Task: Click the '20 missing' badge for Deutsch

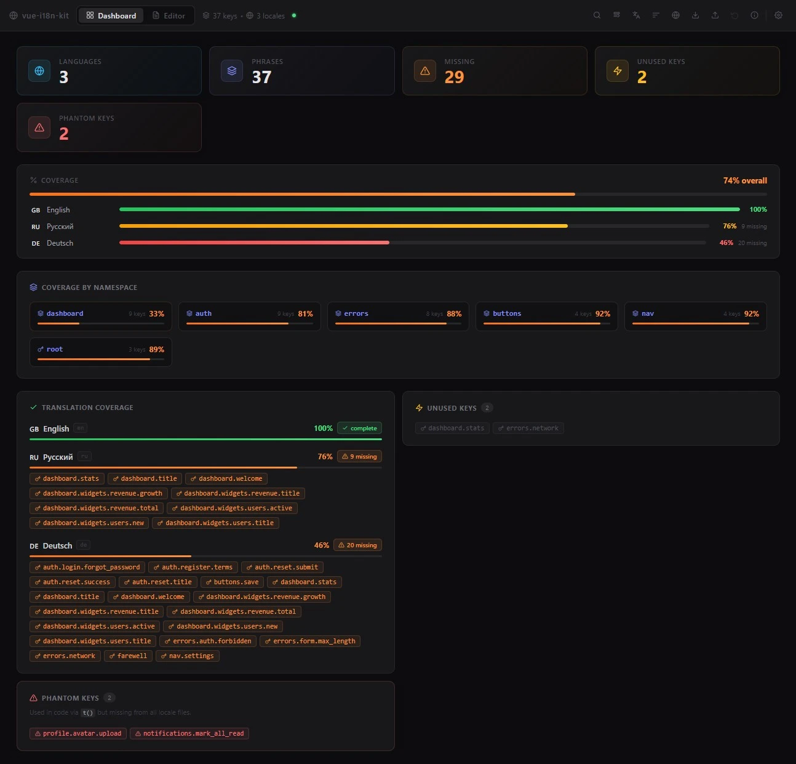Action: coord(357,545)
